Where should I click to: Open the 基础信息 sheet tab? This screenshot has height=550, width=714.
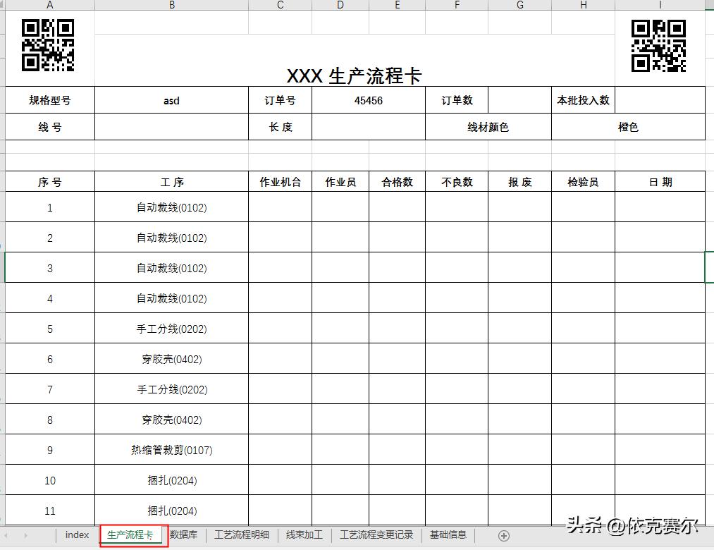[x=449, y=534]
